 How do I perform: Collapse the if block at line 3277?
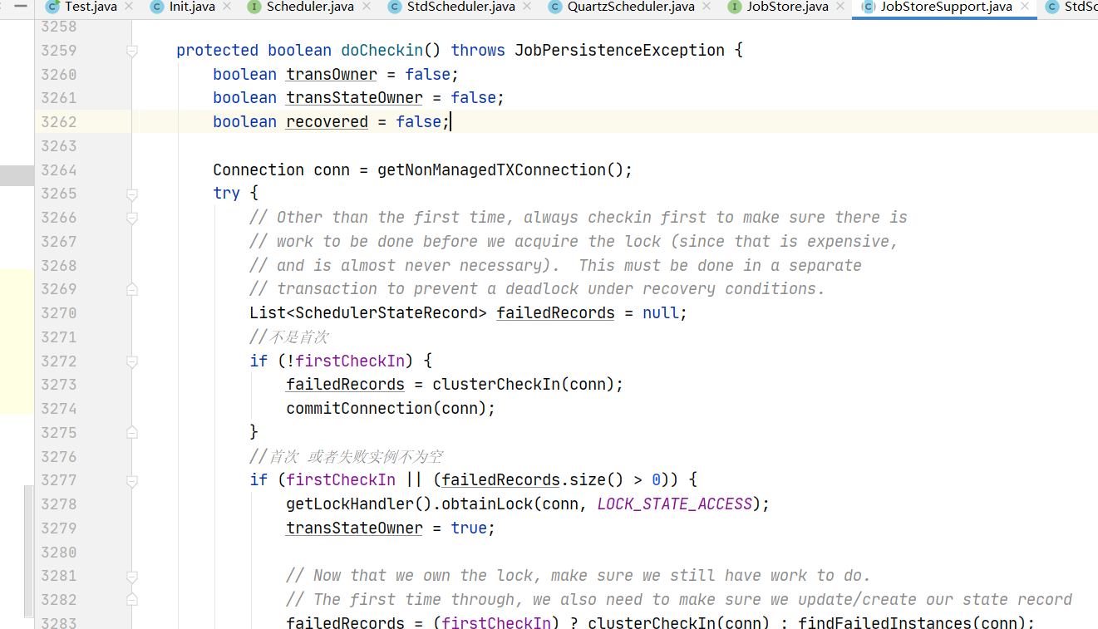(131, 480)
